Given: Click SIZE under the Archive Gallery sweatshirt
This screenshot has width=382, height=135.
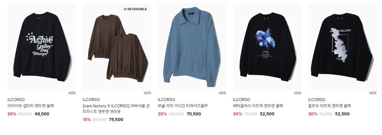Looking at the screenshot, I should (72, 93).
